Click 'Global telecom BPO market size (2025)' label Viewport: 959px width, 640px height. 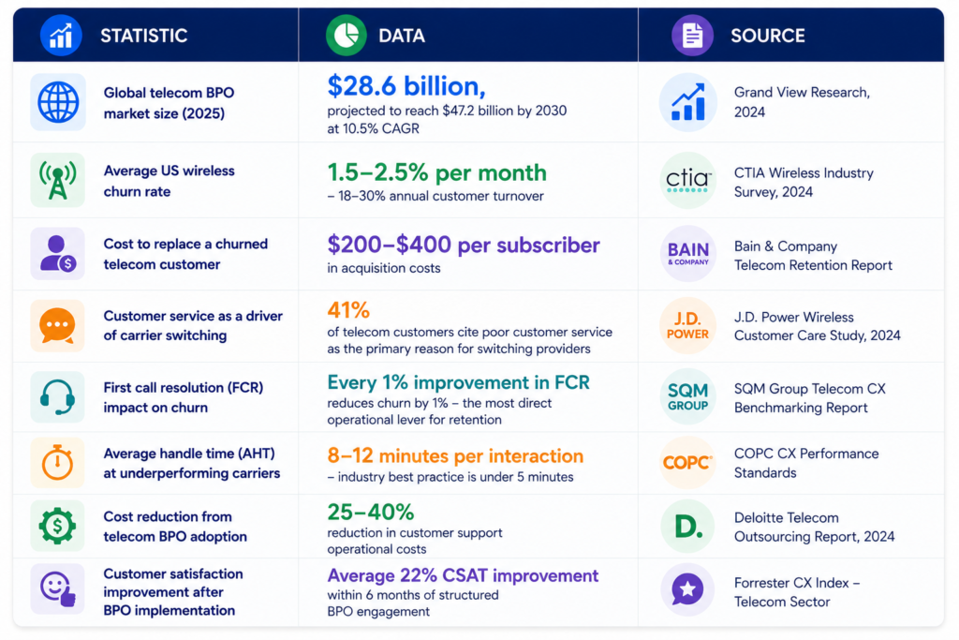tap(169, 103)
